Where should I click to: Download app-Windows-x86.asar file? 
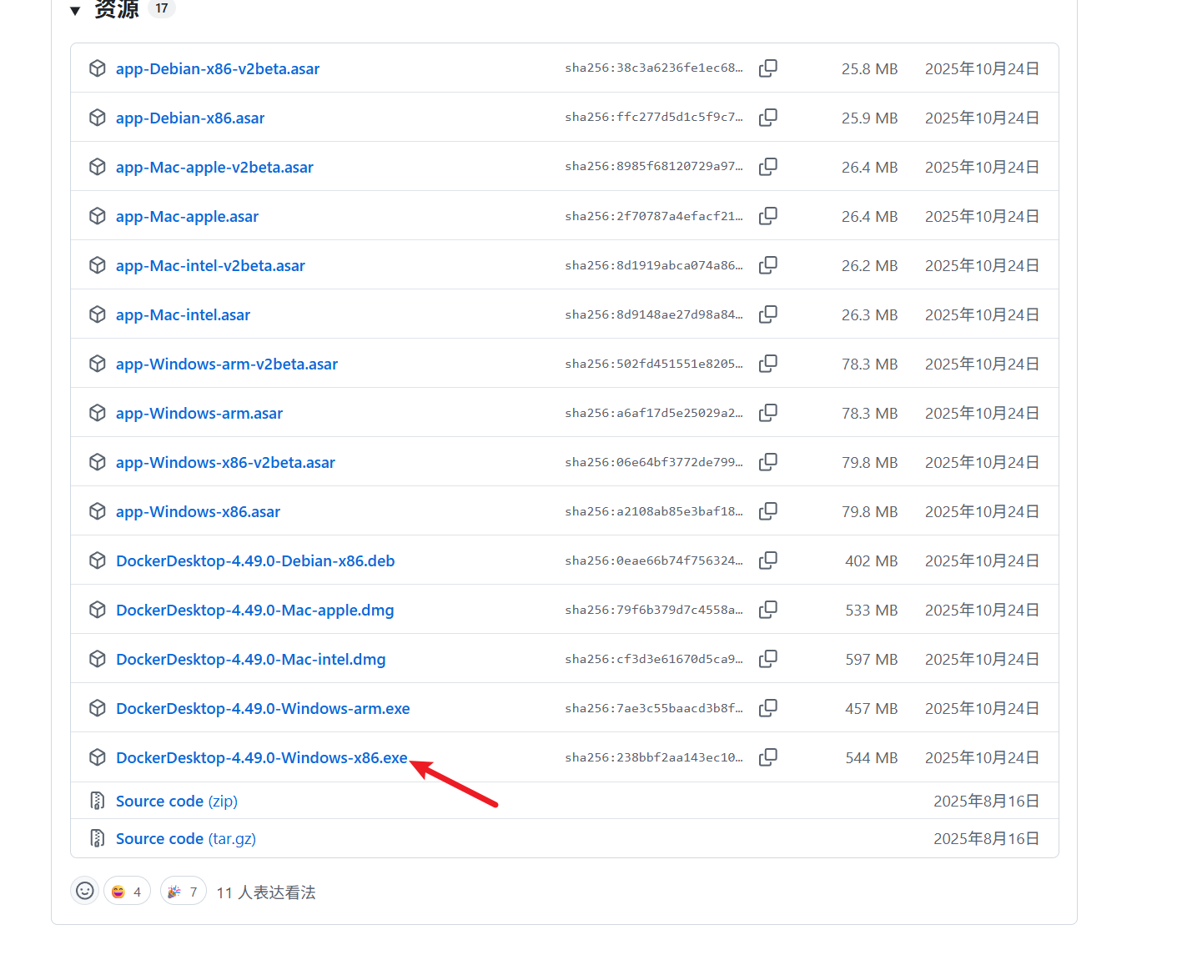click(x=198, y=512)
